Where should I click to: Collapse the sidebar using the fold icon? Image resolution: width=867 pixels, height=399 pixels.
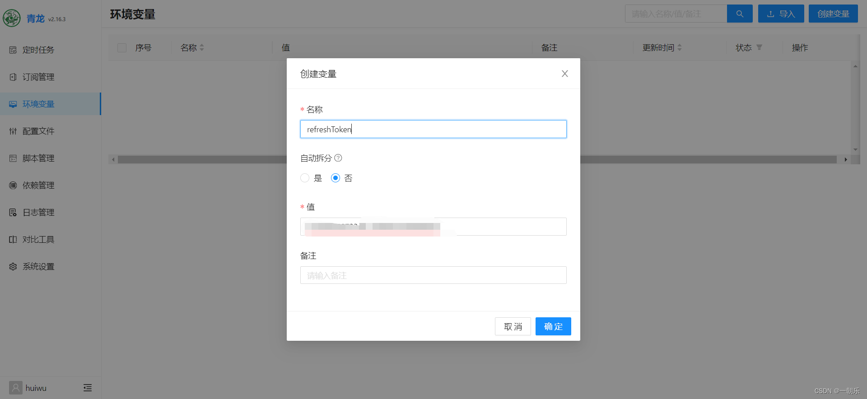pos(88,388)
